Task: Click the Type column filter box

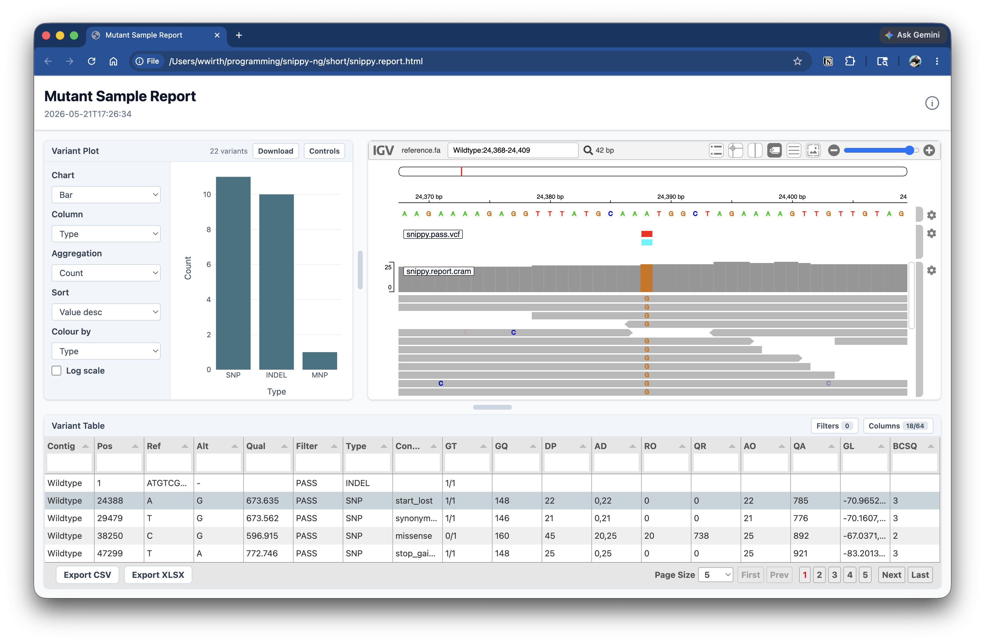Action: click(367, 463)
